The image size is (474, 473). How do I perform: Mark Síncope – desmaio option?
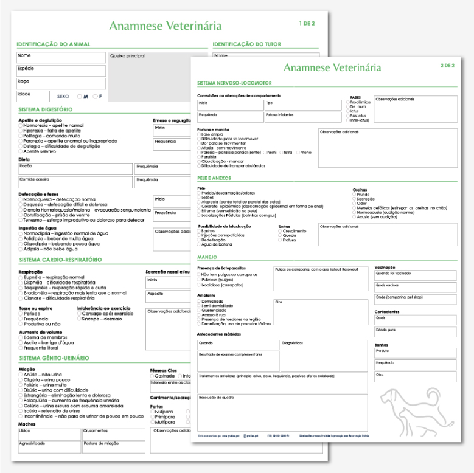click(79, 319)
